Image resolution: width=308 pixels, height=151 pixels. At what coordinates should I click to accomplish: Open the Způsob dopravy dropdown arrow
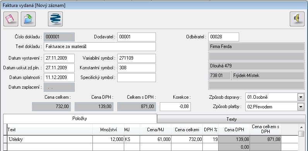click(301, 97)
